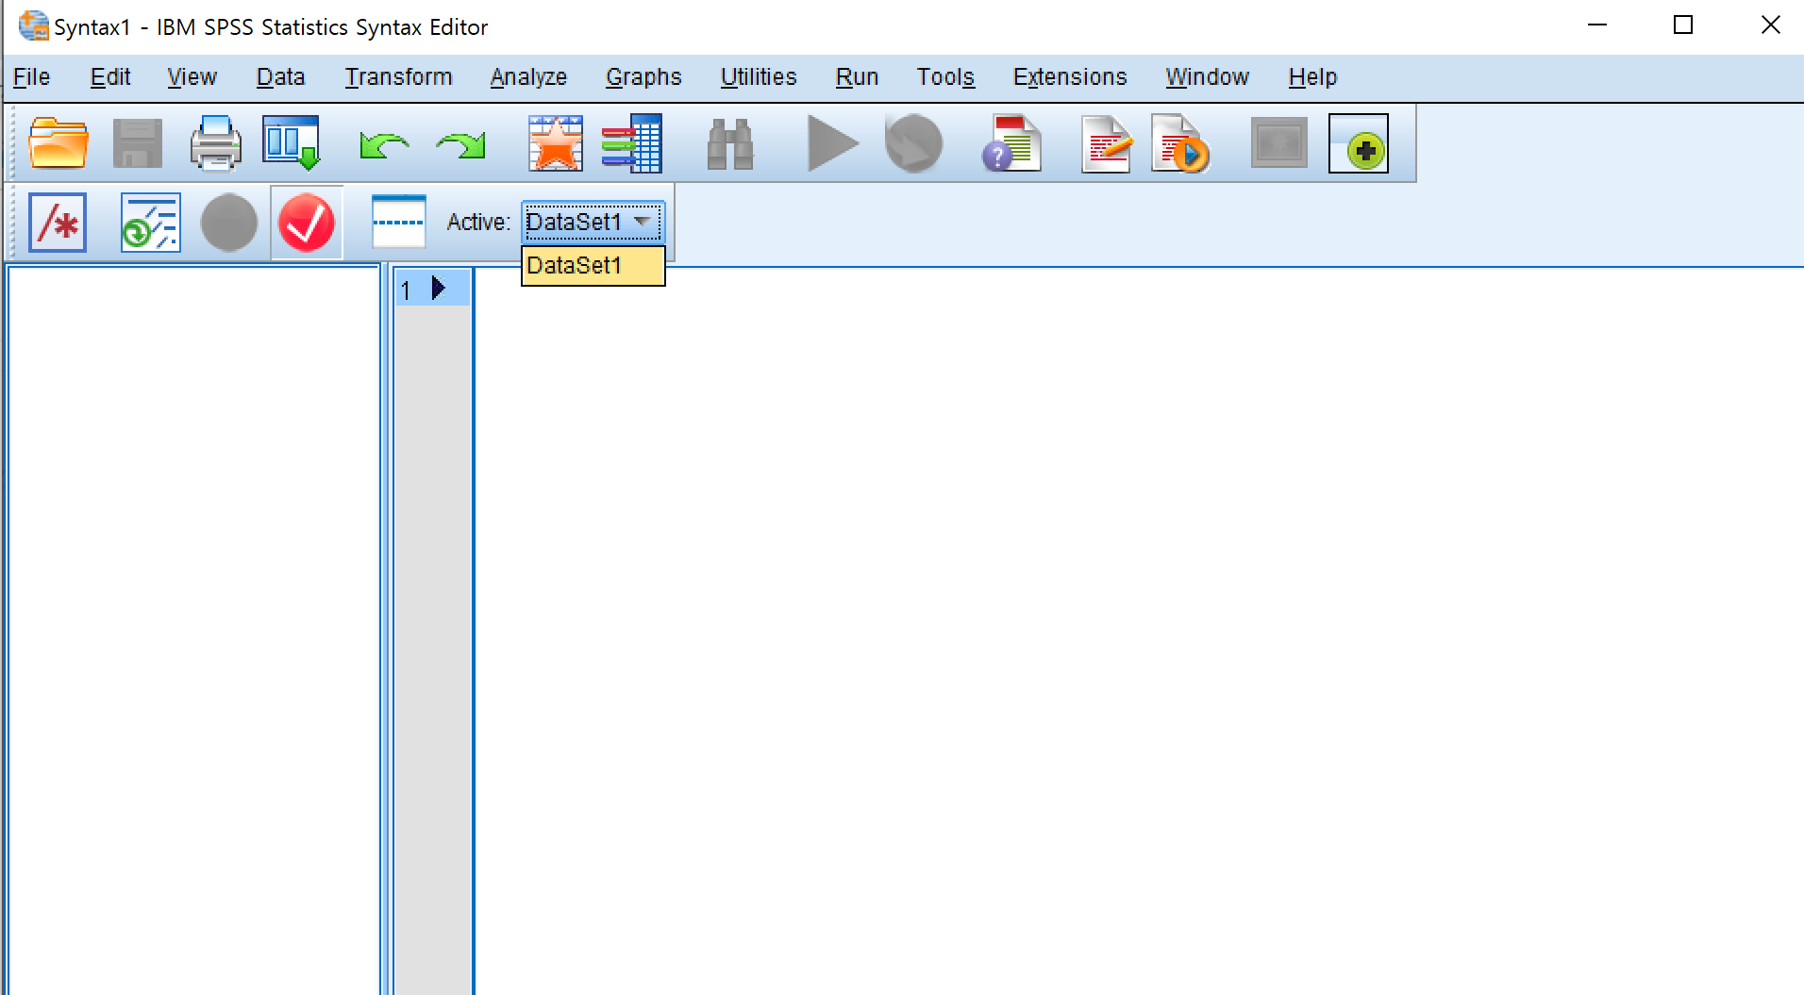1804x995 pixels.
Task: Open Syntax Help document icon
Action: [x=1011, y=143]
